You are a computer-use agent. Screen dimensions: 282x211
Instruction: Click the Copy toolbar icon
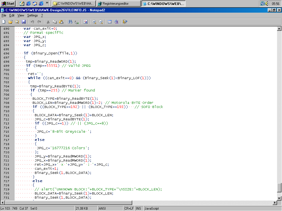(55, 22)
